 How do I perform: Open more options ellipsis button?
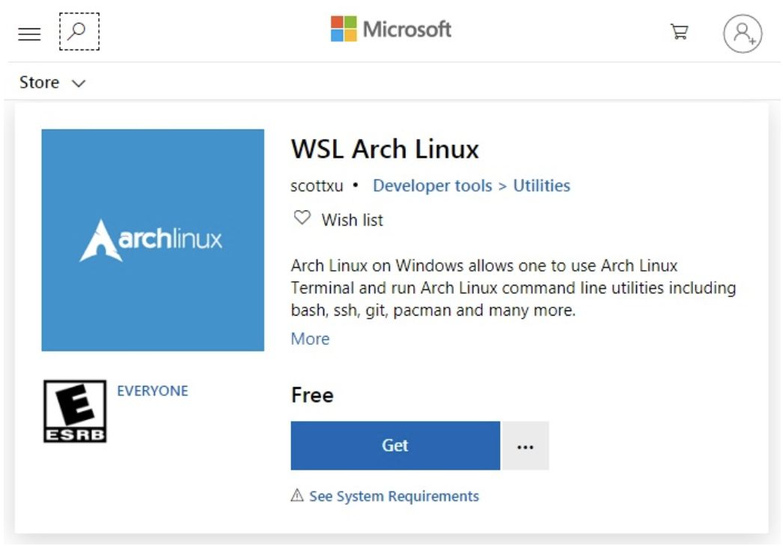click(x=525, y=446)
